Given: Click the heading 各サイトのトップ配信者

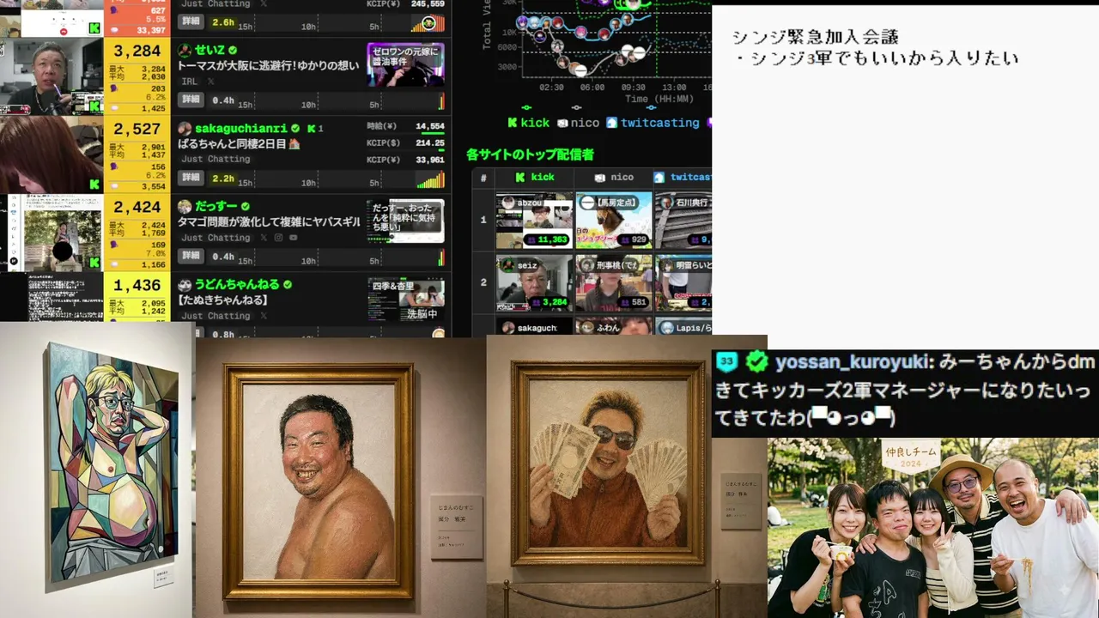Looking at the screenshot, I should point(530,154).
